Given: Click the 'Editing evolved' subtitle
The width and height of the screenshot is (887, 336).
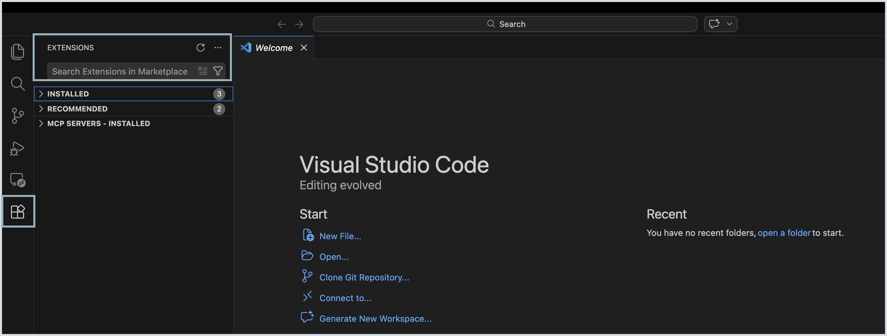Looking at the screenshot, I should coord(340,185).
